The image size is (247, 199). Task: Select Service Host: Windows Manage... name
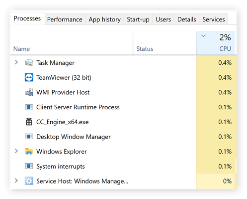click(82, 181)
